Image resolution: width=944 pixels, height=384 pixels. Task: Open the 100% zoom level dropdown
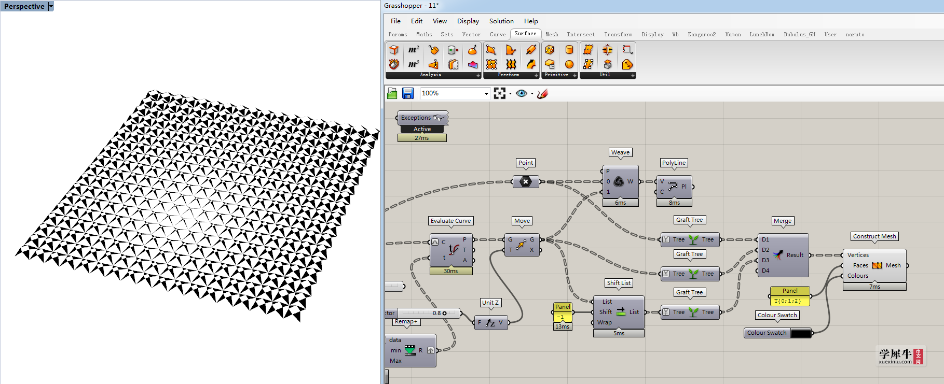pos(486,93)
